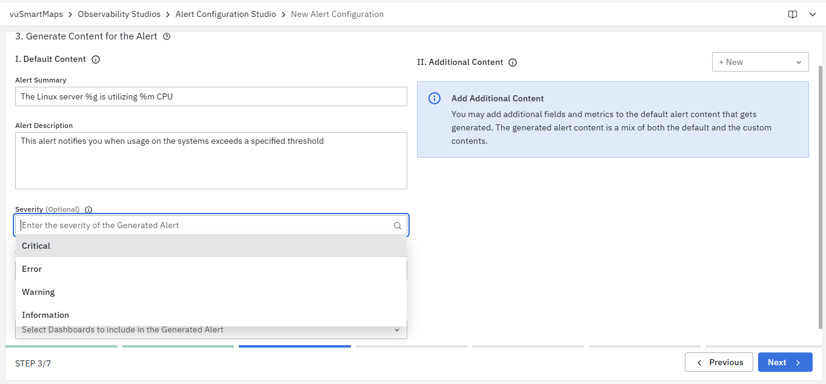826x384 pixels.
Task: Open the + New dropdown
Action: pyautogui.click(x=760, y=62)
